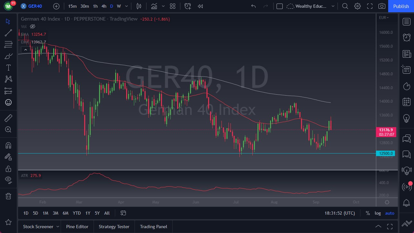Open the Strategy Tester tab
The height and width of the screenshot is (233, 414).
pos(114,227)
